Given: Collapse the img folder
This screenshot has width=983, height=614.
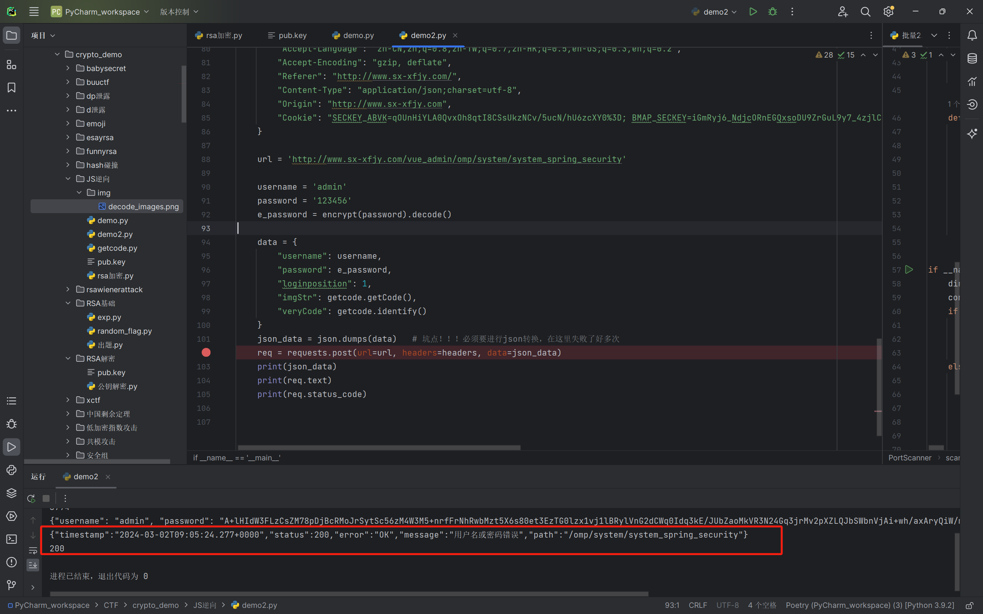Looking at the screenshot, I should pyautogui.click(x=79, y=192).
